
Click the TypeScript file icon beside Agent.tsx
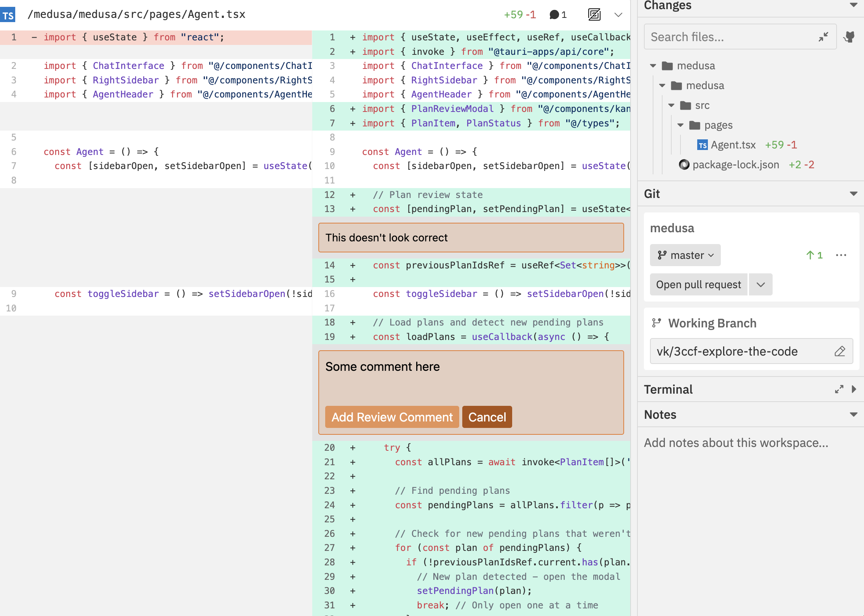703,145
